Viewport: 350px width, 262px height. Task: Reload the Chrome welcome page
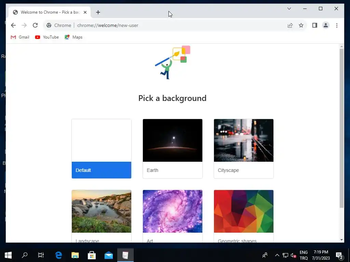click(35, 25)
